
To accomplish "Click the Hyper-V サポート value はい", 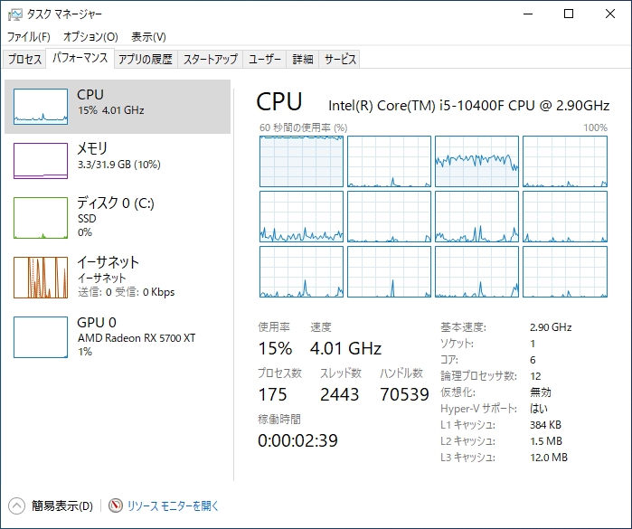I will click(x=539, y=409).
